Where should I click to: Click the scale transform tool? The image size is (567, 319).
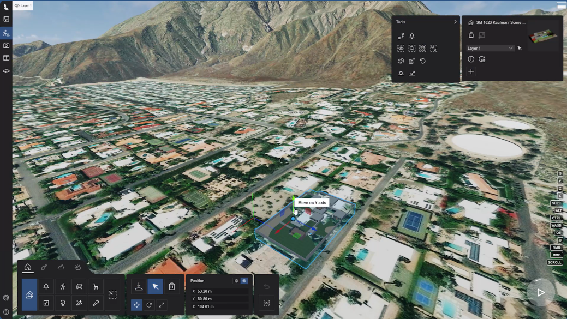click(x=162, y=305)
